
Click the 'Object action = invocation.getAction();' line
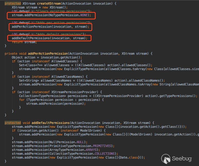pyautogui.click(x=47, y=57)
